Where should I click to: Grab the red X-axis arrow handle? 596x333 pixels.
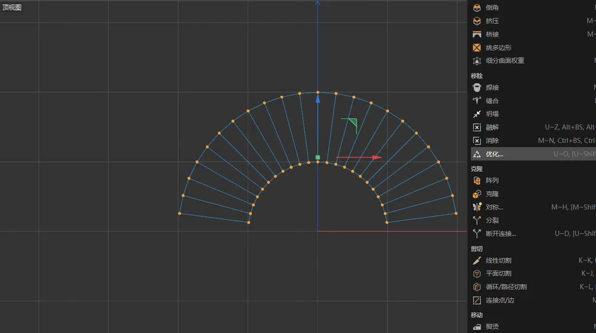(x=377, y=157)
